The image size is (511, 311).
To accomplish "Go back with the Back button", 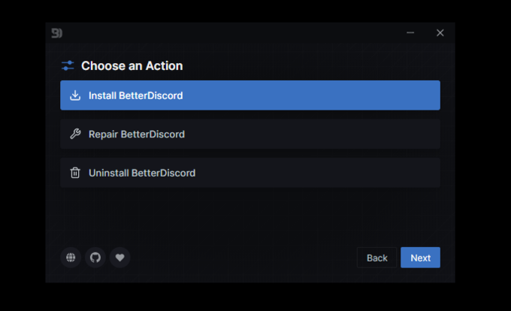I will click(x=376, y=258).
